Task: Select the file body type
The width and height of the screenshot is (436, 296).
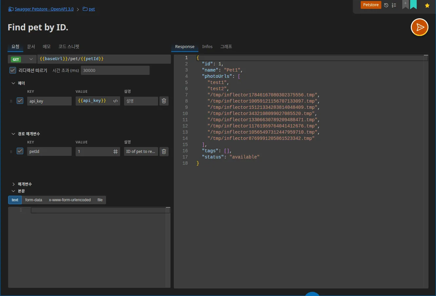Action: pyautogui.click(x=100, y=200)
